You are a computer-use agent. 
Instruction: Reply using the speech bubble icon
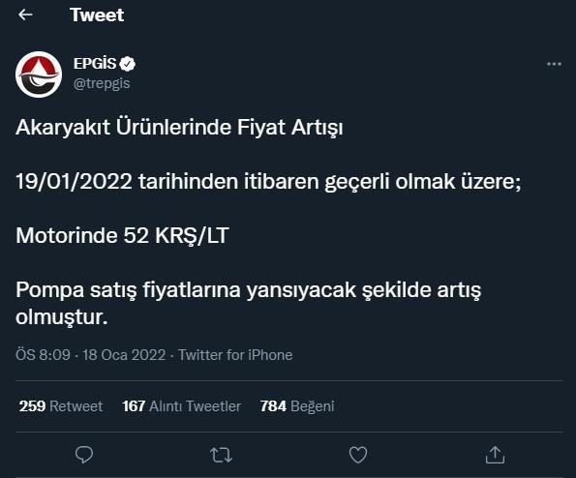point(84,455)
